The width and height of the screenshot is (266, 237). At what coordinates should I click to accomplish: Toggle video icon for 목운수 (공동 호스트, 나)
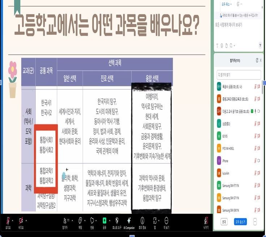(x=259, y=87)
